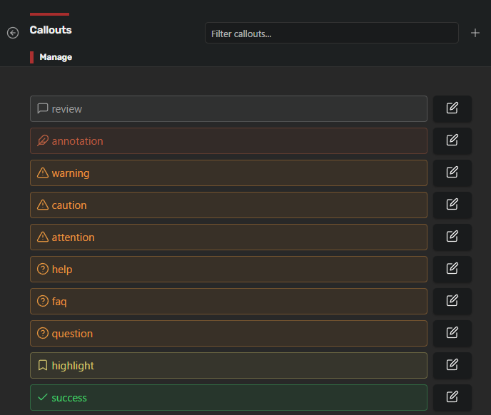Viewport: 491px width, 415px height.
Task: Select the highlight callout preview row
Action: tap(228, 365)
